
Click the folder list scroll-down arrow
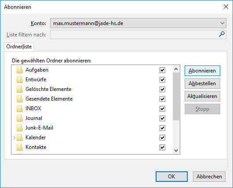click(176, 151)
